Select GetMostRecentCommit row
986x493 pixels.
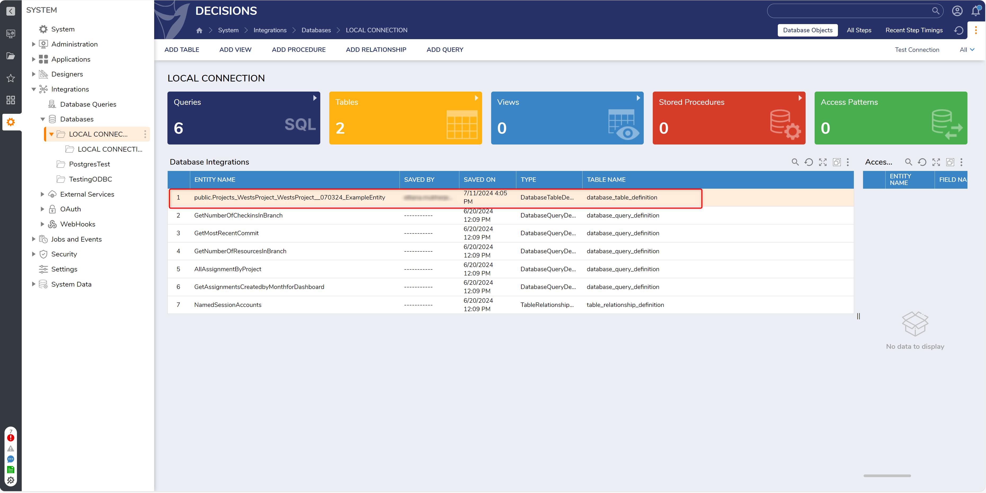click(x=510, y=233)
